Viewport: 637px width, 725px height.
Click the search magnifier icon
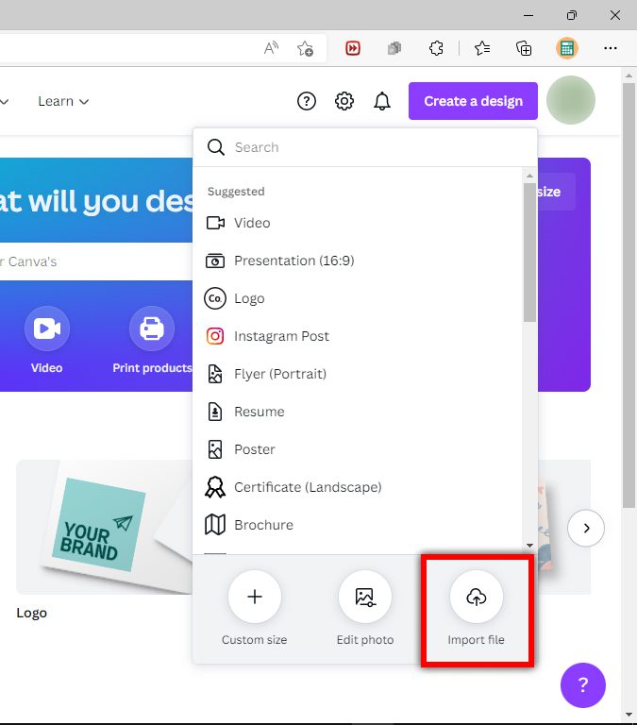216,147
